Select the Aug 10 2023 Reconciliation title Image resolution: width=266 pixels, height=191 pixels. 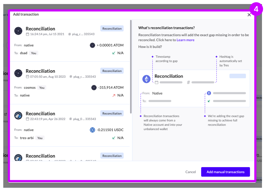click(40, 71)
